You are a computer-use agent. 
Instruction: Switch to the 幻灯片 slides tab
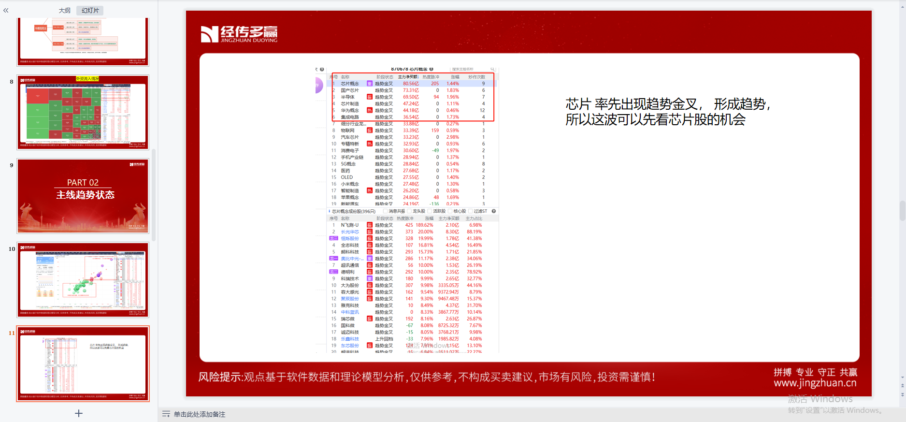click(x=90, y=10)
